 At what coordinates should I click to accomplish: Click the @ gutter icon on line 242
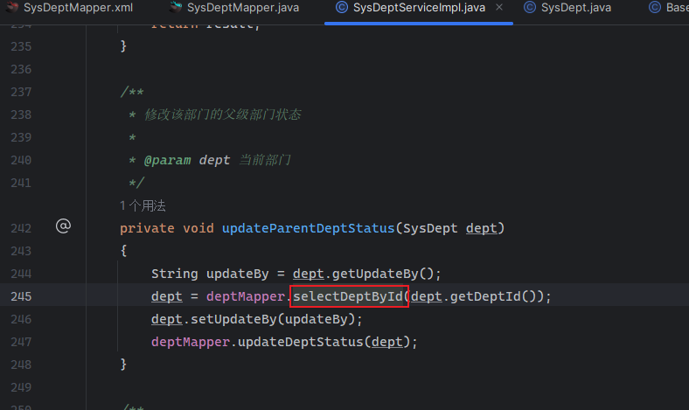[x=63, y=227]
